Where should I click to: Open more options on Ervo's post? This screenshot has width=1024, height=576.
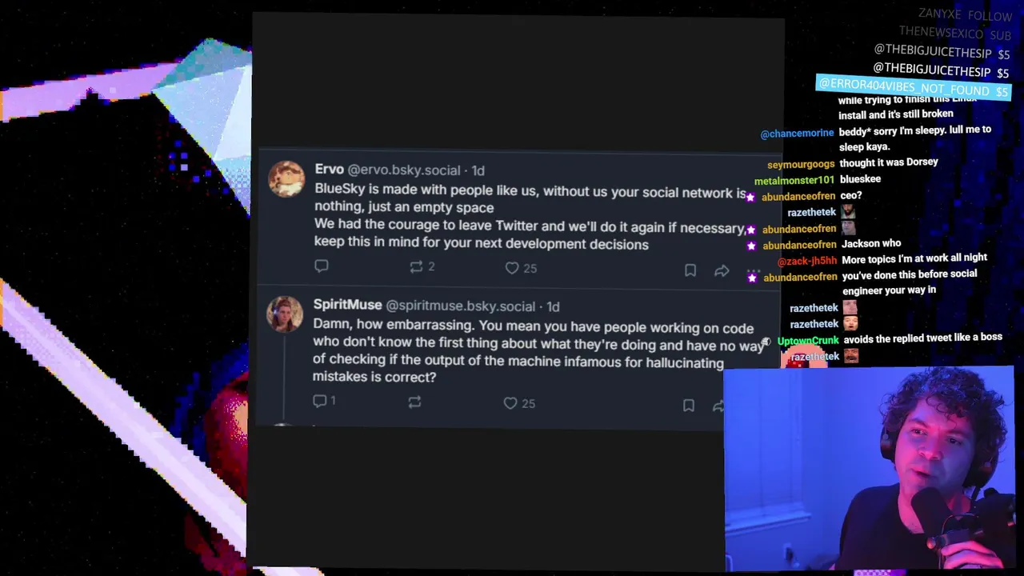752,273
